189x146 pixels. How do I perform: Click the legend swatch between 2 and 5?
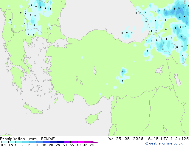[26, 142]
